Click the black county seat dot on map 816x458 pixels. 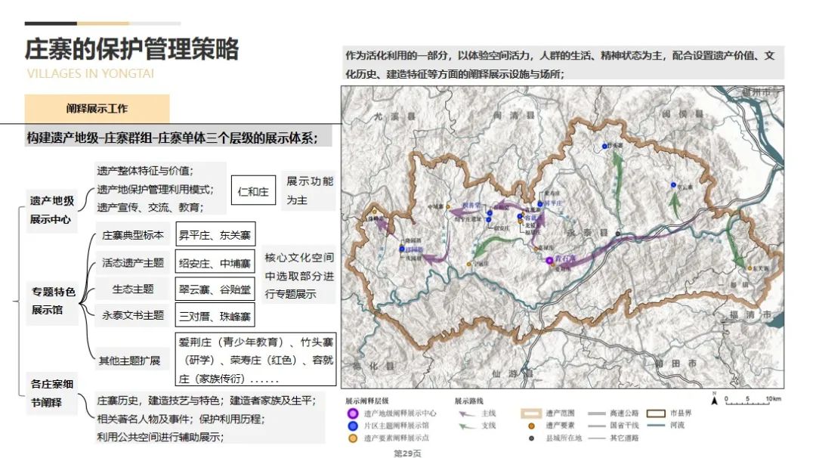tap(618, 234)
